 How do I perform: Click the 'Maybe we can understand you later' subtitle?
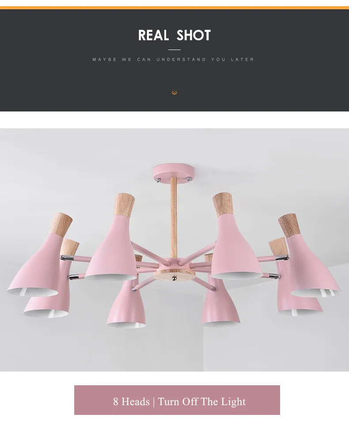tap(174, 59)
